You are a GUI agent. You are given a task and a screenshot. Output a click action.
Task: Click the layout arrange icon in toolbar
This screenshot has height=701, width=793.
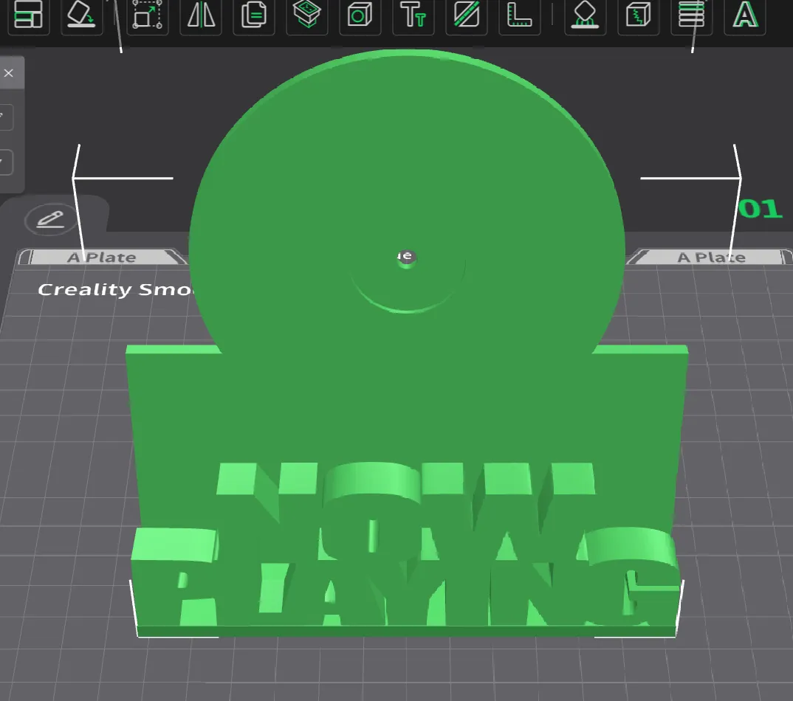(28, 15)
